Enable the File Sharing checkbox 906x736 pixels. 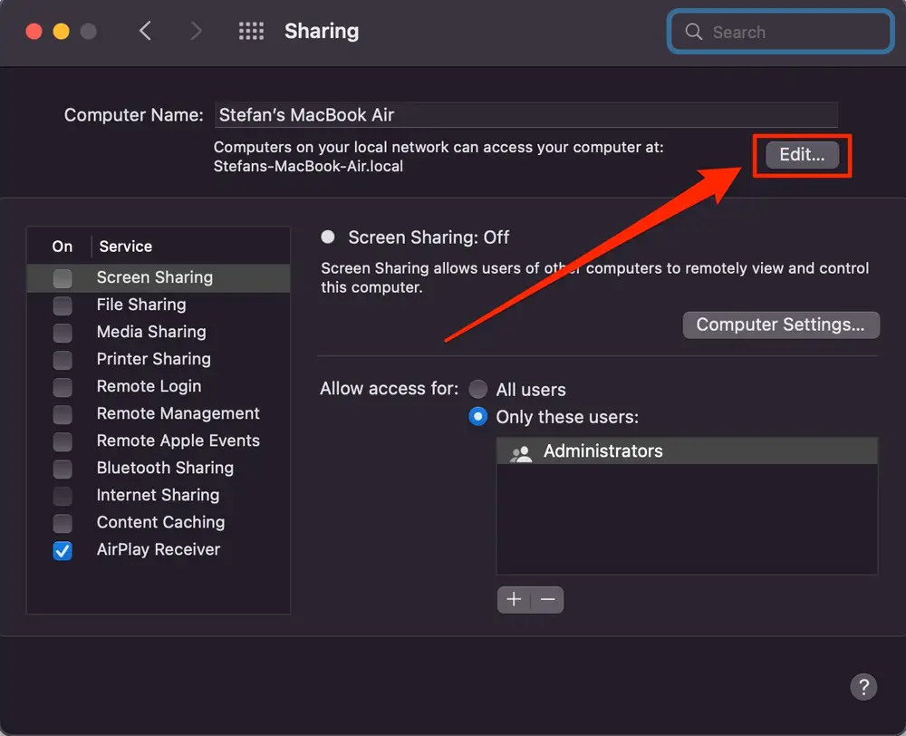click(63, 305)
